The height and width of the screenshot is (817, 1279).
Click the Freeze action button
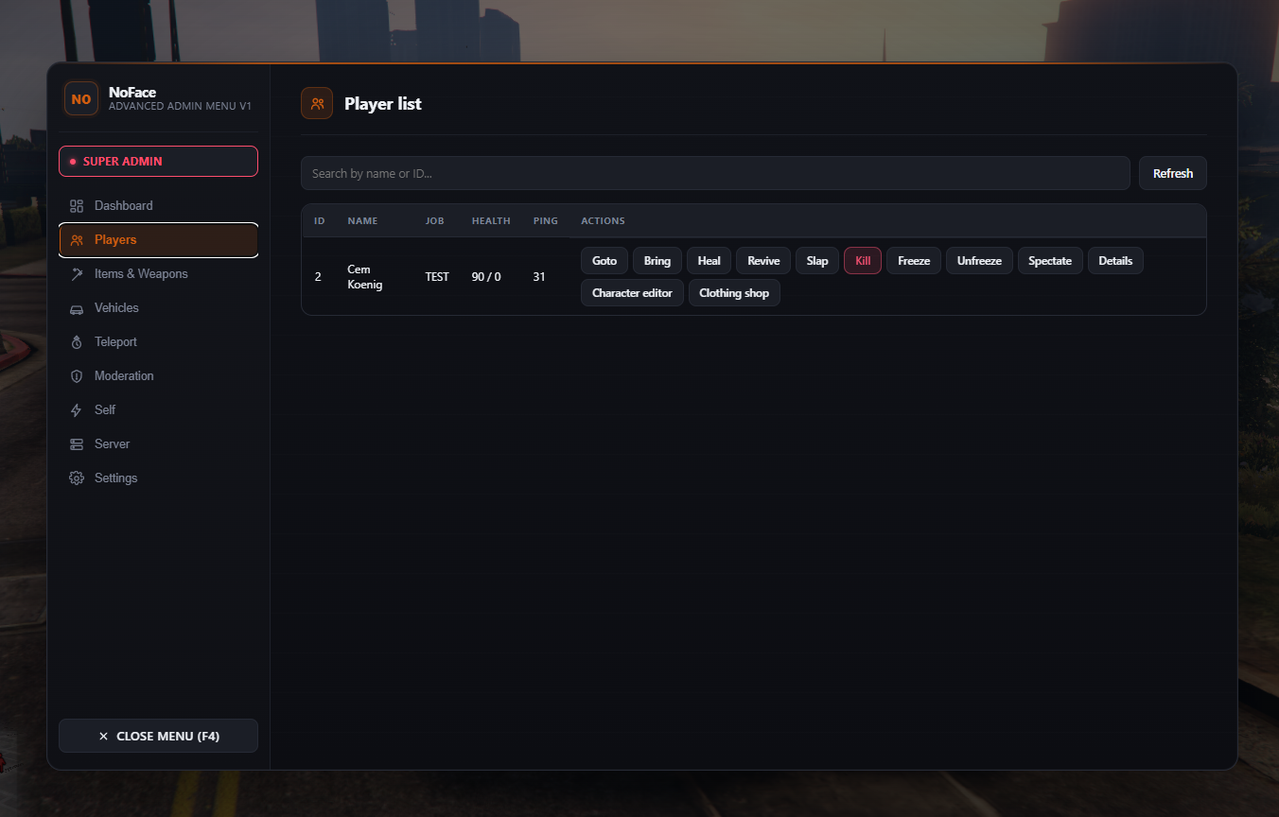pyautogui.click(x=914, y=261)
